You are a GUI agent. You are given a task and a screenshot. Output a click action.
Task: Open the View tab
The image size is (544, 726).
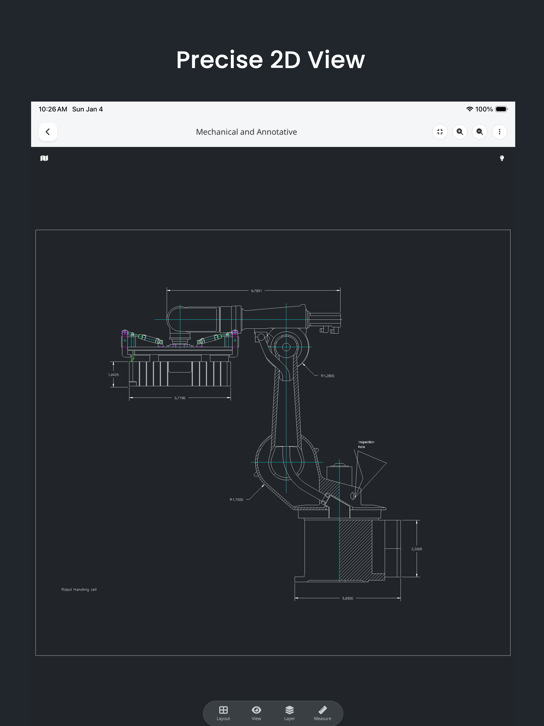click(x=256, y=713)
